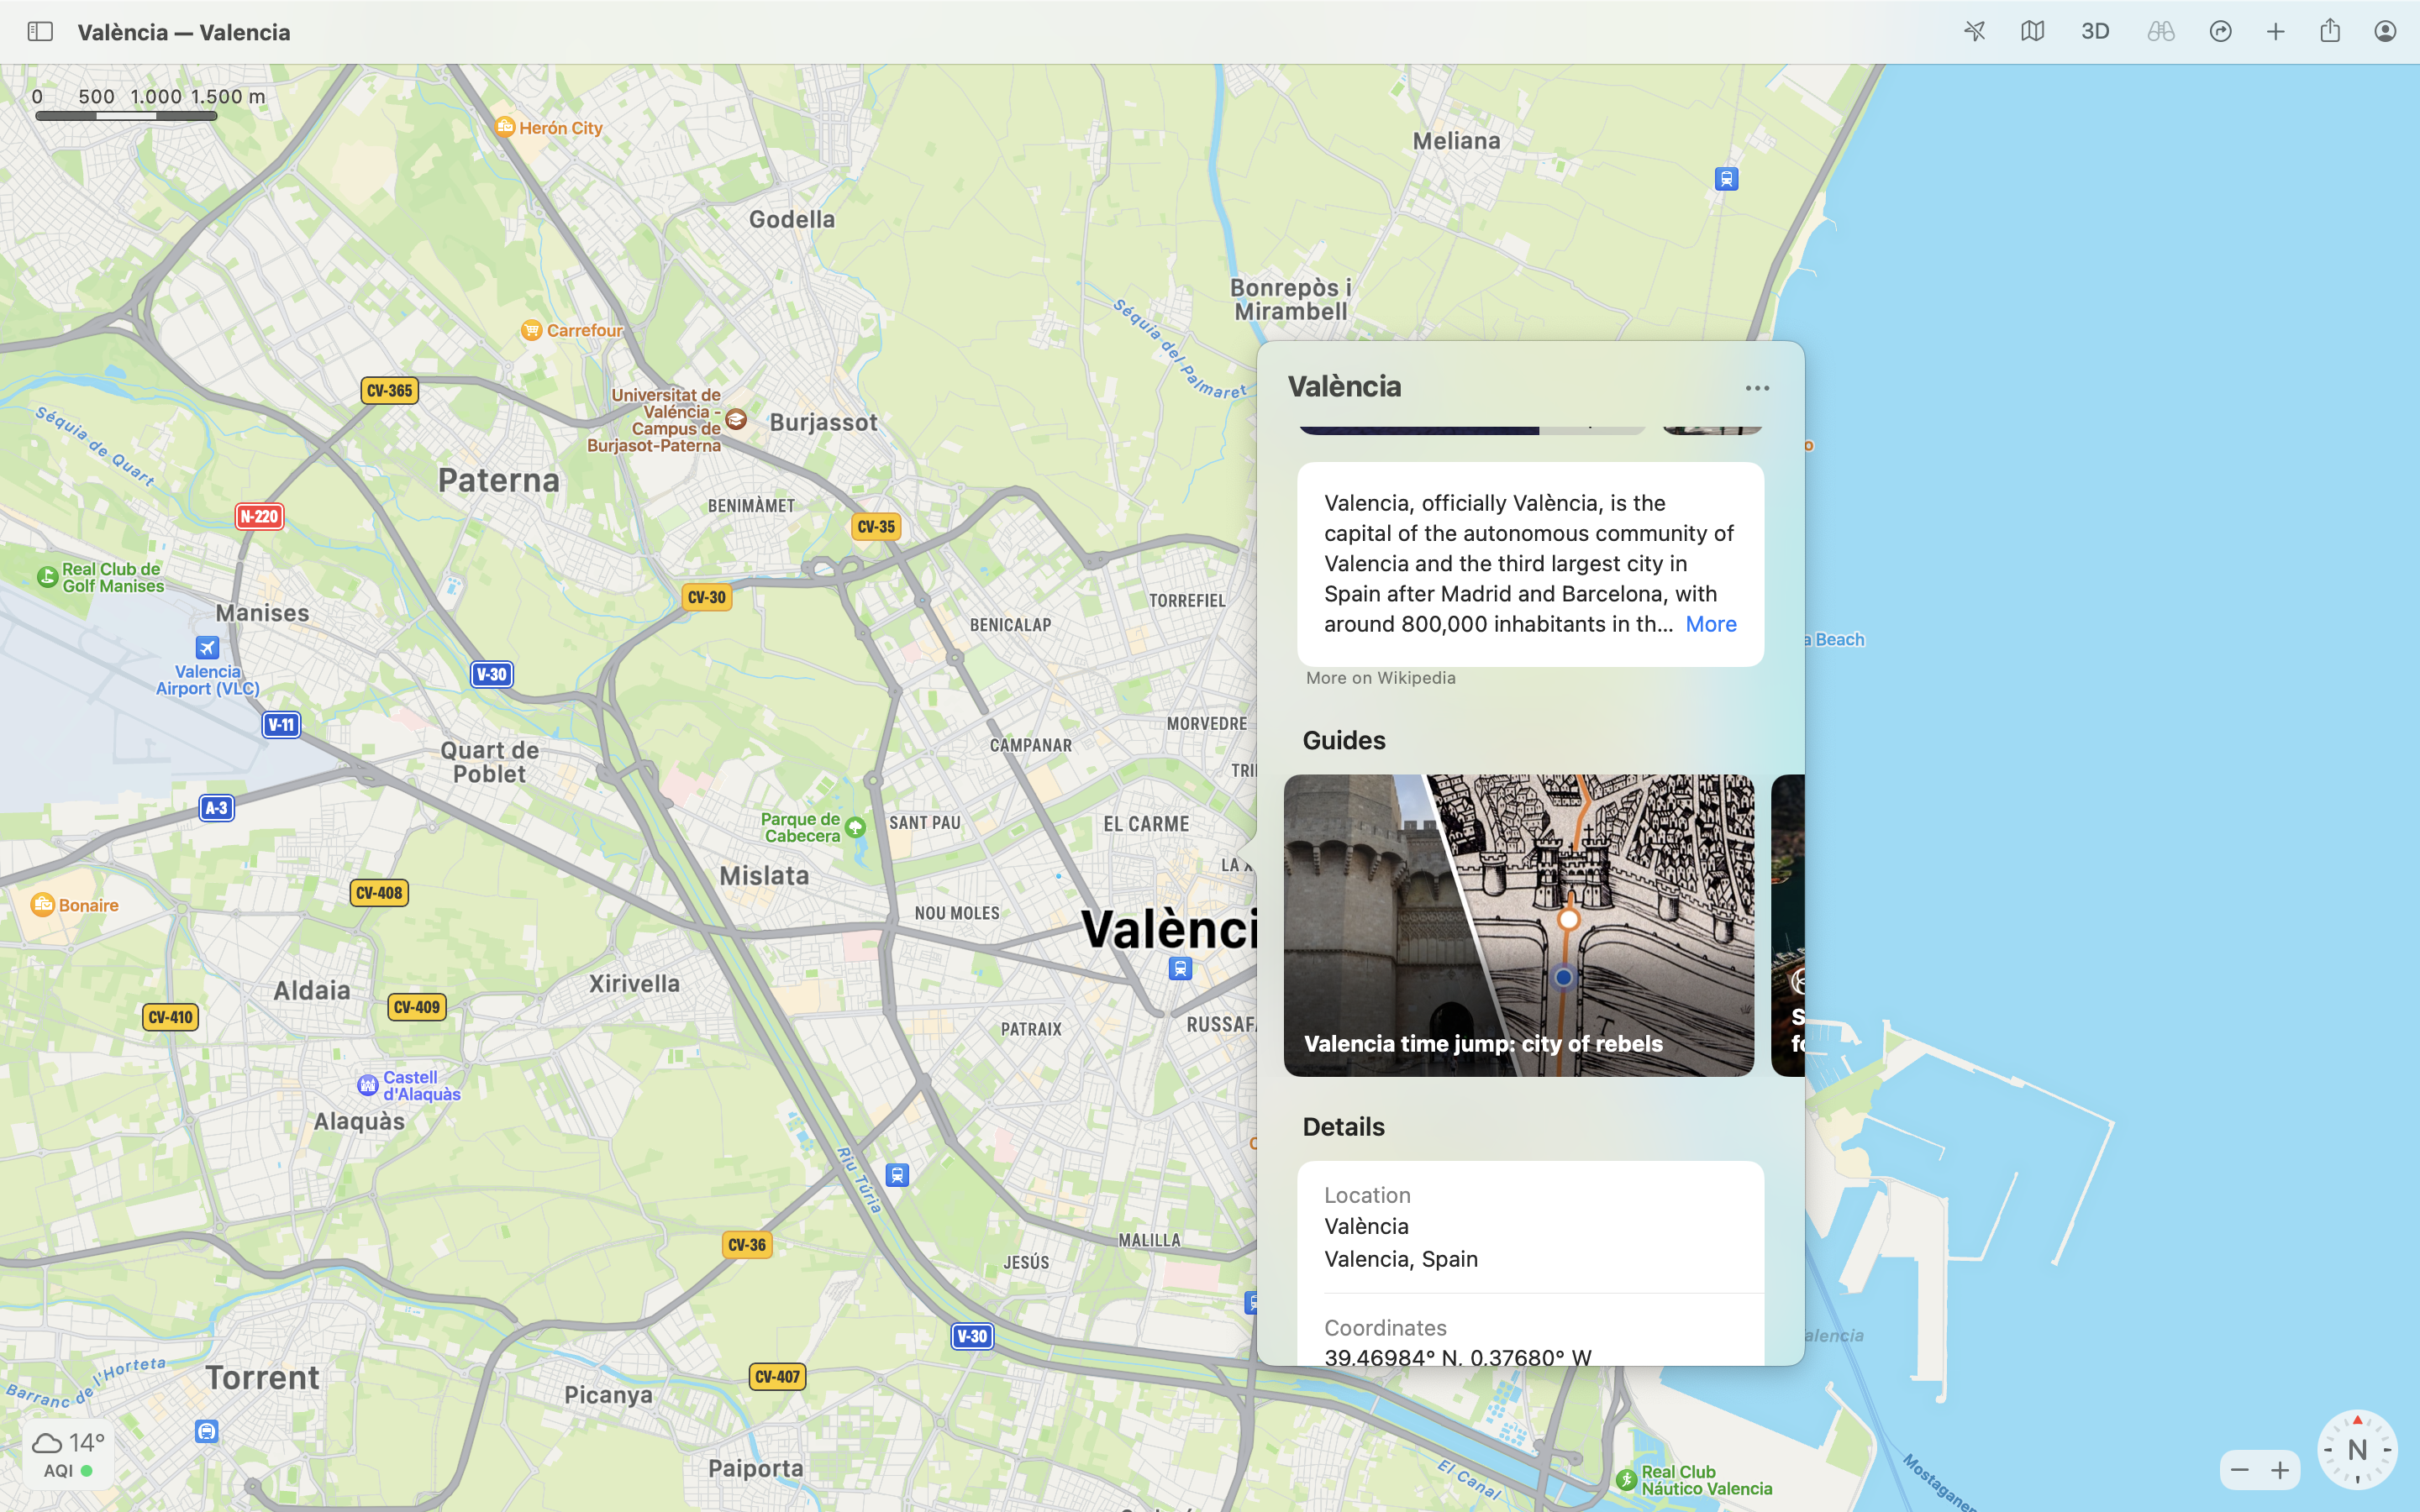Viewport: 2420px width, 1512px height.
Task: Click the current location arrow icon
Action: [1974, 32]
